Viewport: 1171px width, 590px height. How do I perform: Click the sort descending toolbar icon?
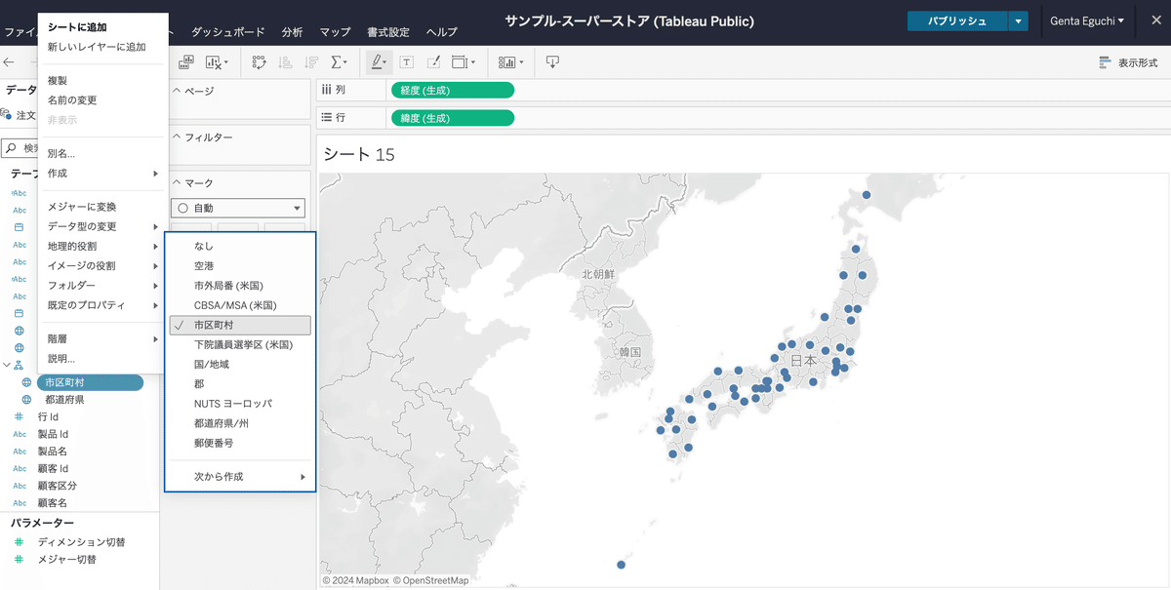(x=311, y=61)
